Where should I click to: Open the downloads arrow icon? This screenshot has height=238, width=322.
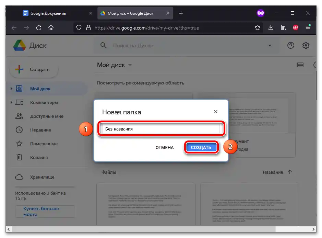tap(271, 27)
